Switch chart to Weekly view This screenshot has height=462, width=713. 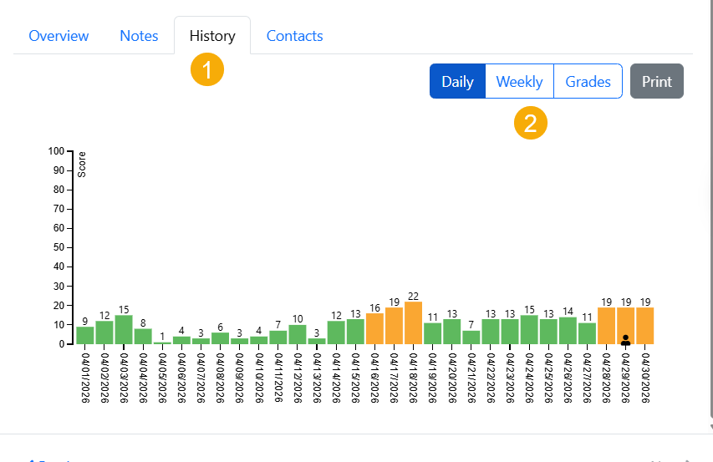click(519, 81)
